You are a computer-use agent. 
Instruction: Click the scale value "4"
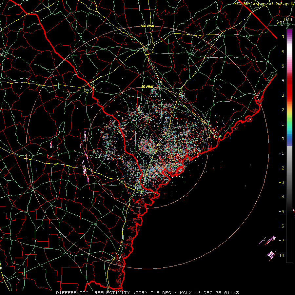(x=283, y=81)
